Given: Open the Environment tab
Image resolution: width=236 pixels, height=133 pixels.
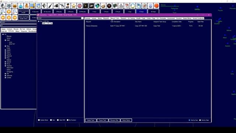Looking at the screenshot, I should [x=171, y=18].
